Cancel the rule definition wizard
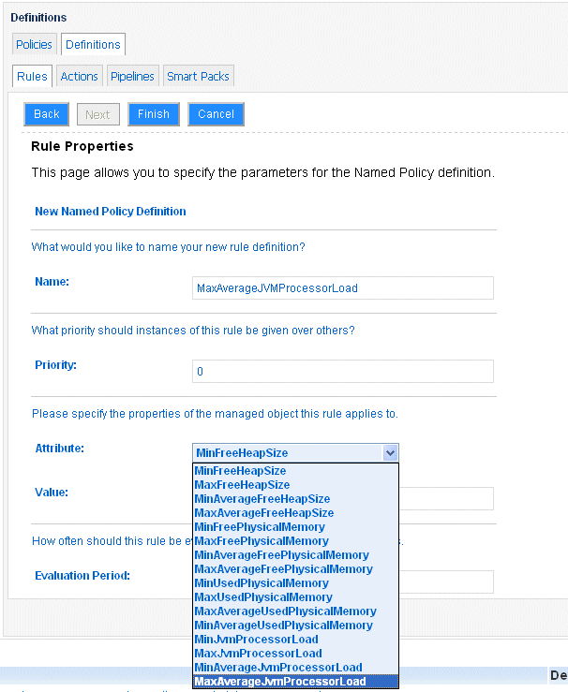The height and width of the screenshot is (692, 568). (216, 114)
